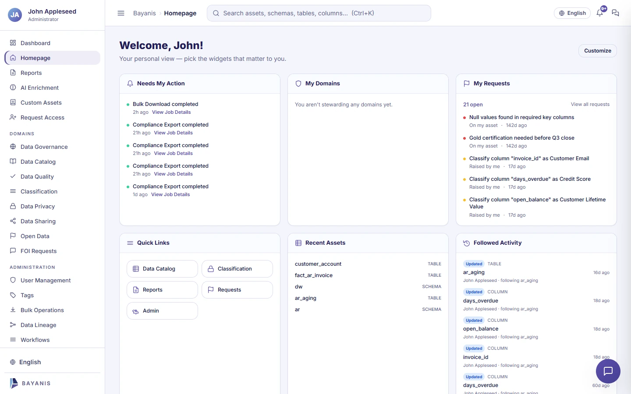Click the JA user avatar
631x394 pixels.
coord(15,15)
